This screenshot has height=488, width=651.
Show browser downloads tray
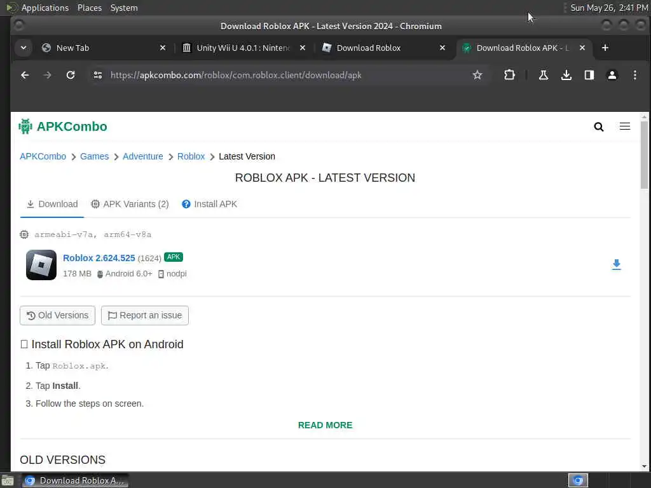pyautogui.click(x=566, y=75)
